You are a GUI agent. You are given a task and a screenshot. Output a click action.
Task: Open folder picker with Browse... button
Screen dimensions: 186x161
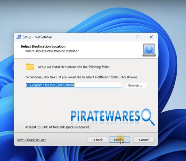(x=135, y=85)
